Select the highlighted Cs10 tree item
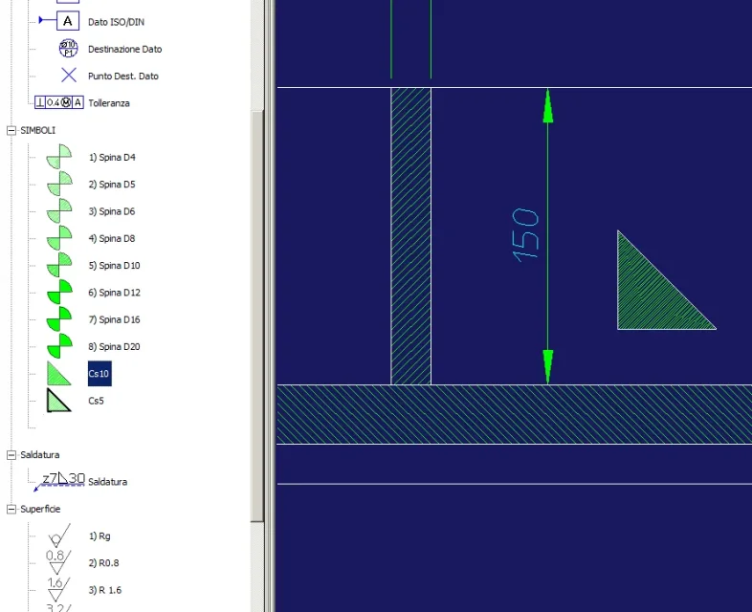 (x=100, y=373)
